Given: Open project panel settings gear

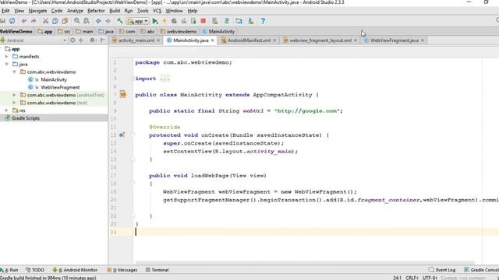Looking at the screenshot, I should [x=93, y=40].
